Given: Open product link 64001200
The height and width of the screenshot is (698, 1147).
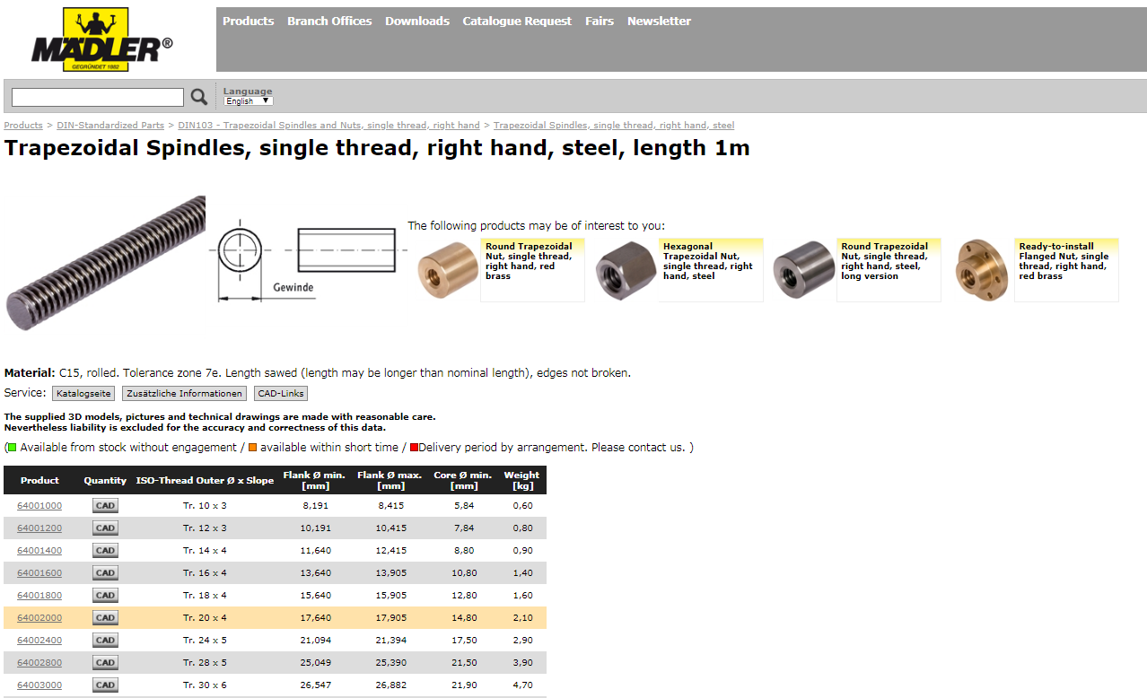Looking at the screenshot, I should [39, 528].
